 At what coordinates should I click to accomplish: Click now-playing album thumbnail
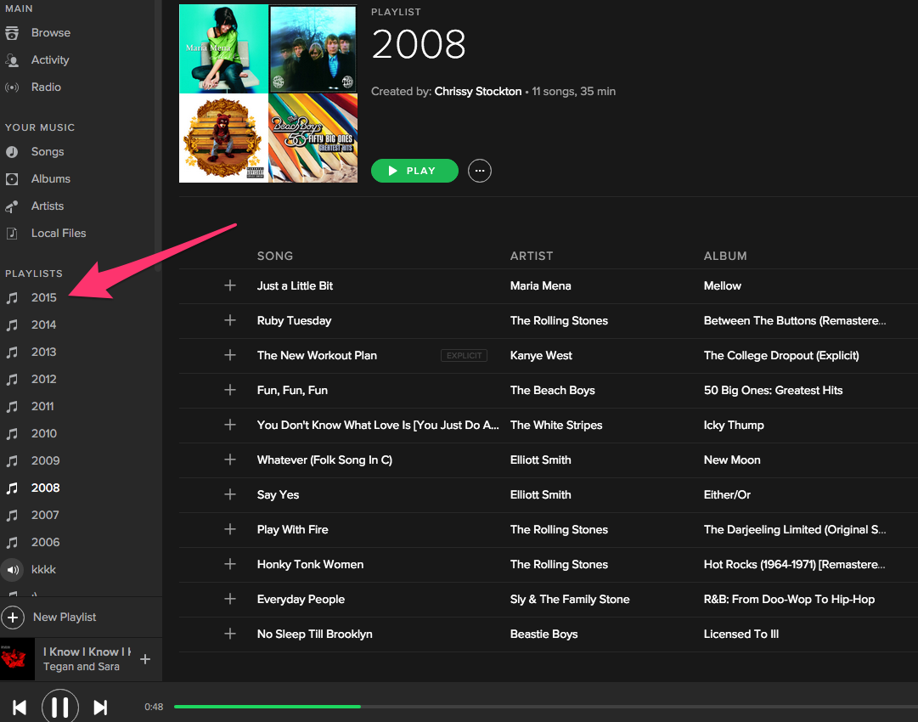pos(18,659)
